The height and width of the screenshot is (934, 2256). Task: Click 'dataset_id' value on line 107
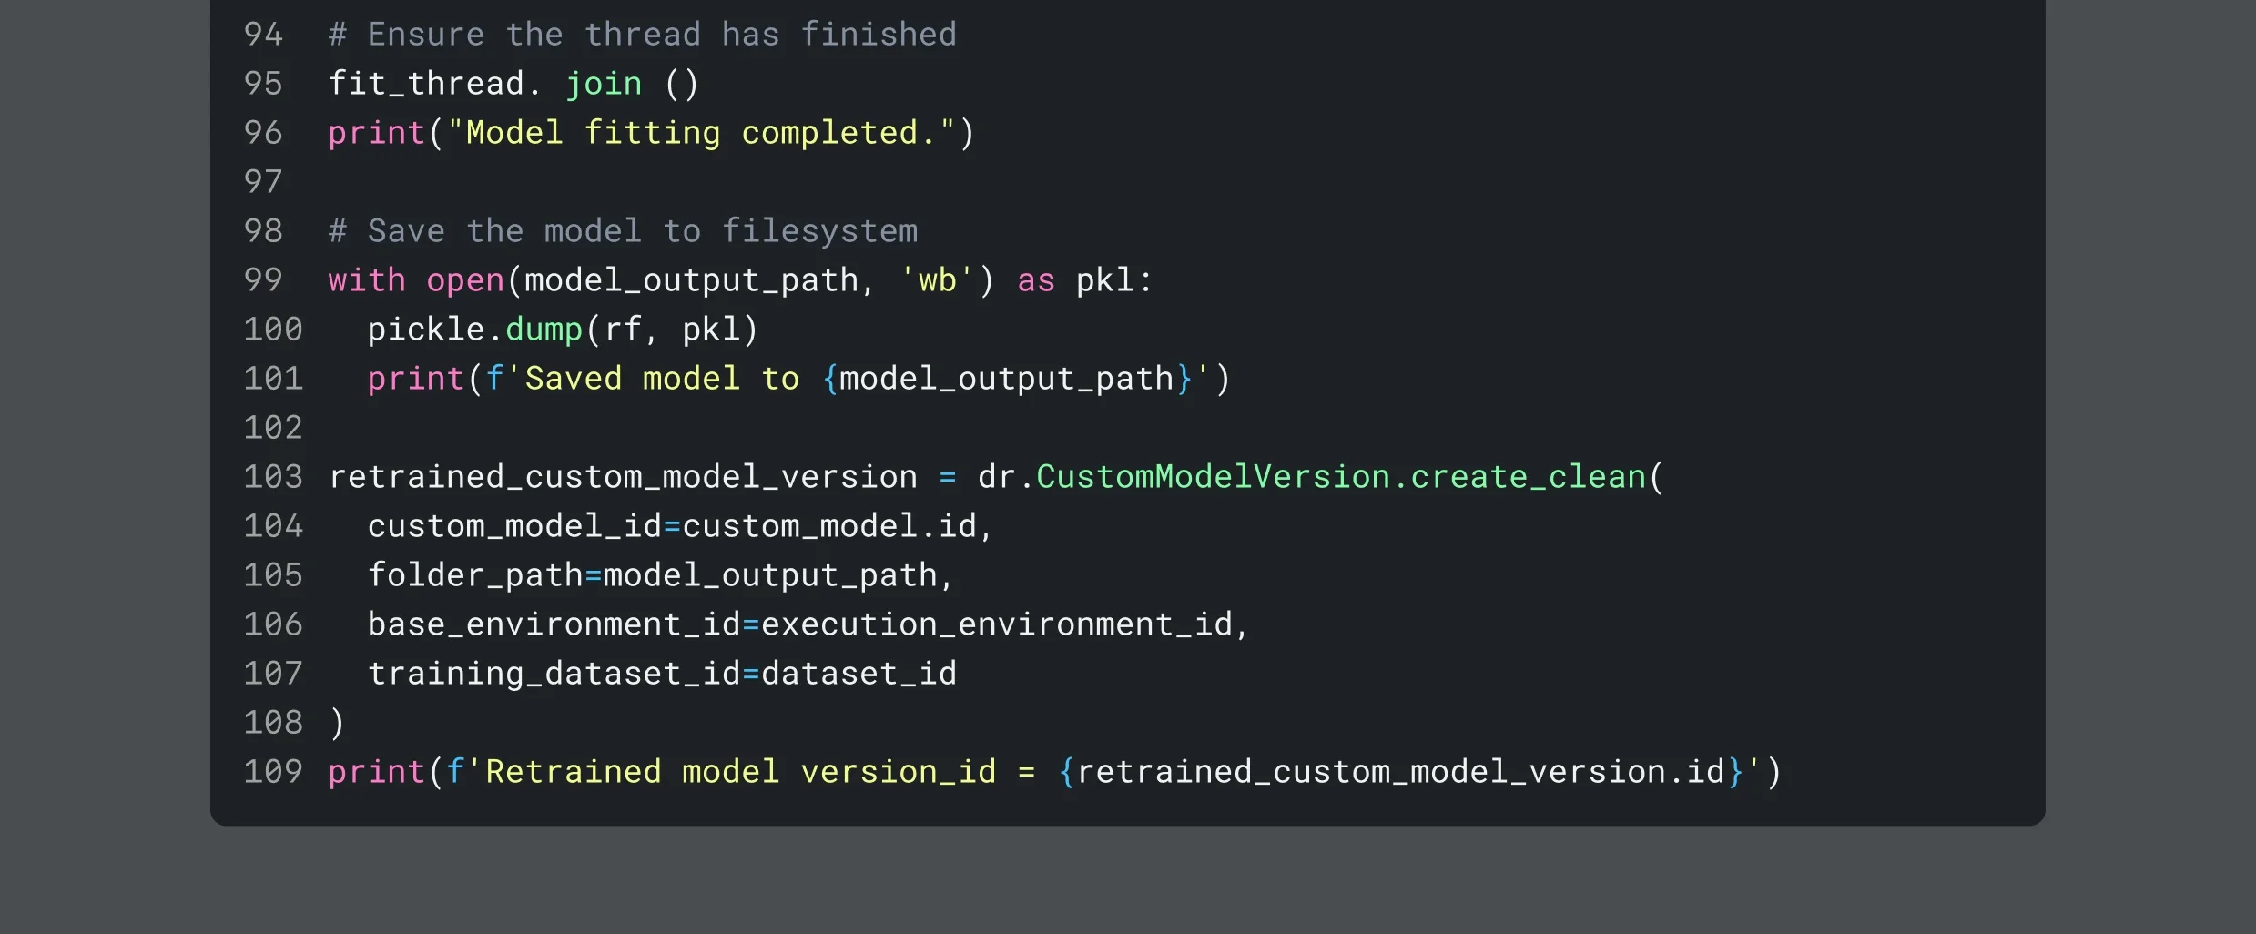click(859, 674)
